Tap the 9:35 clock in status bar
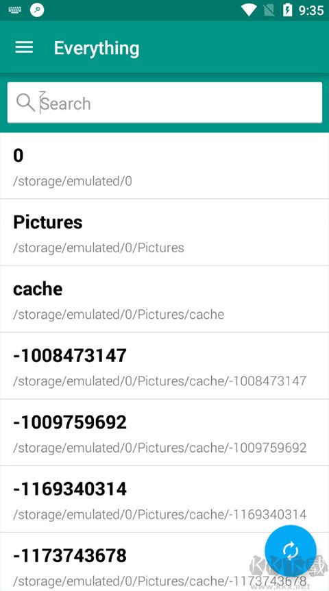 click(311, 10)
